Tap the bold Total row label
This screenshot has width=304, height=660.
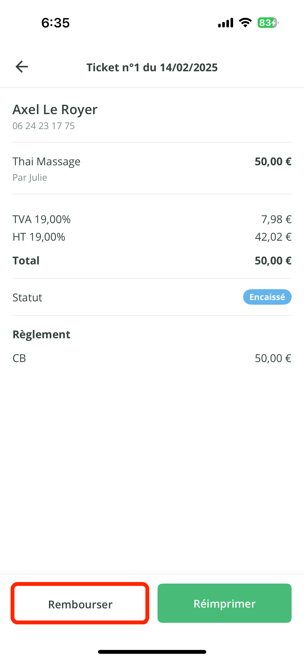click(x=26, y=261)
